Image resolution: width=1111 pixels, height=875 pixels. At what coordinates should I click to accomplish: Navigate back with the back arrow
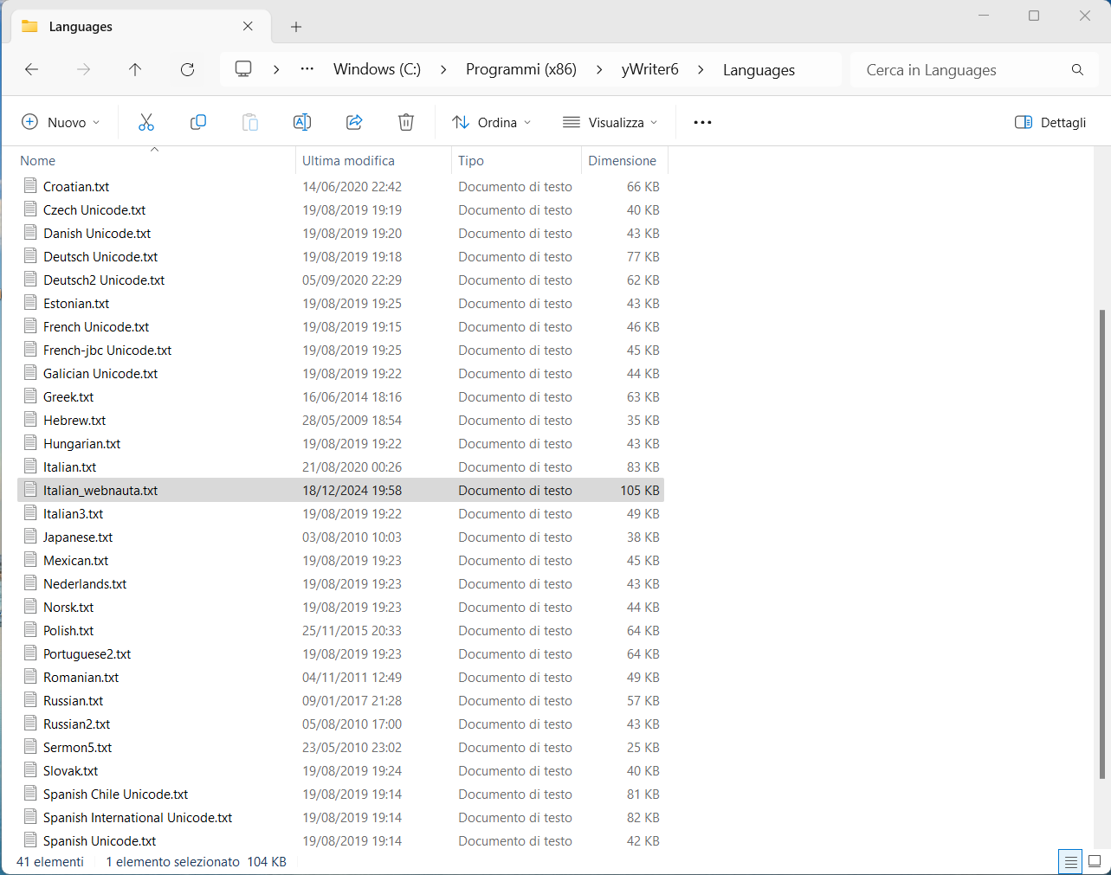point(32,69)
